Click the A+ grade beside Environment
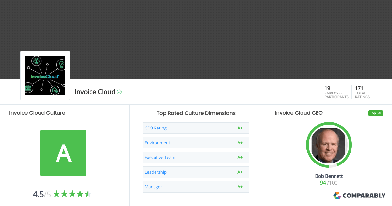This screenshot has width=392, height=206. (240, 143)
